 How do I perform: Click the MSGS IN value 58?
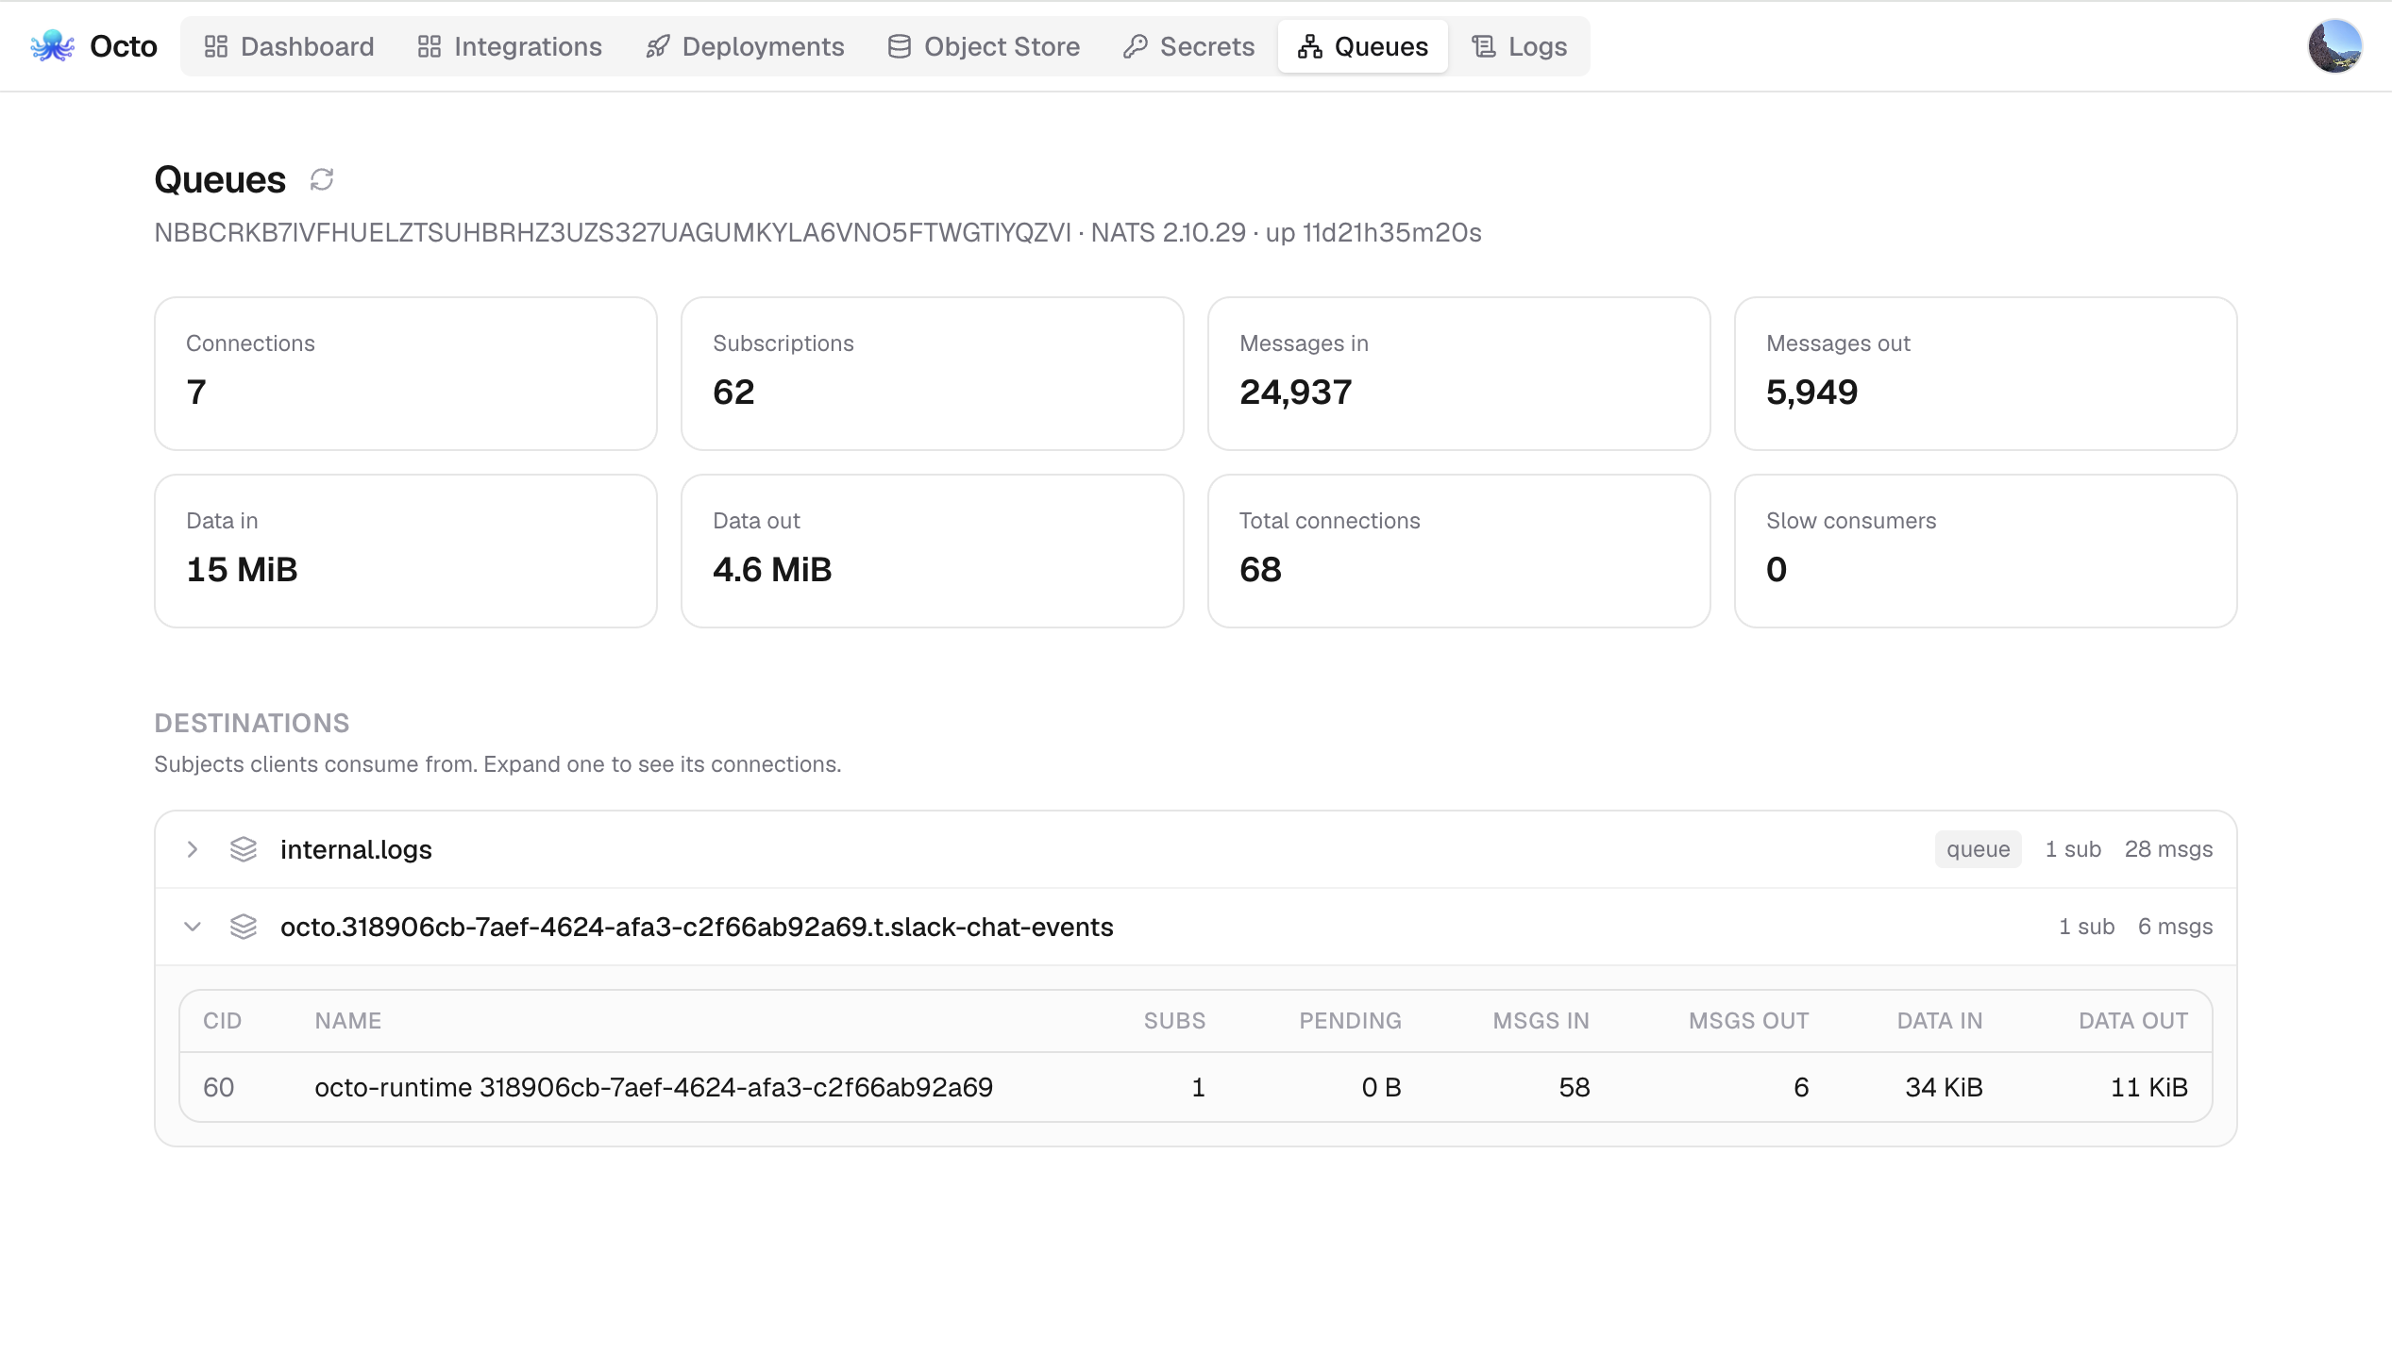pyautogui.click(x=1574, y=1087)
